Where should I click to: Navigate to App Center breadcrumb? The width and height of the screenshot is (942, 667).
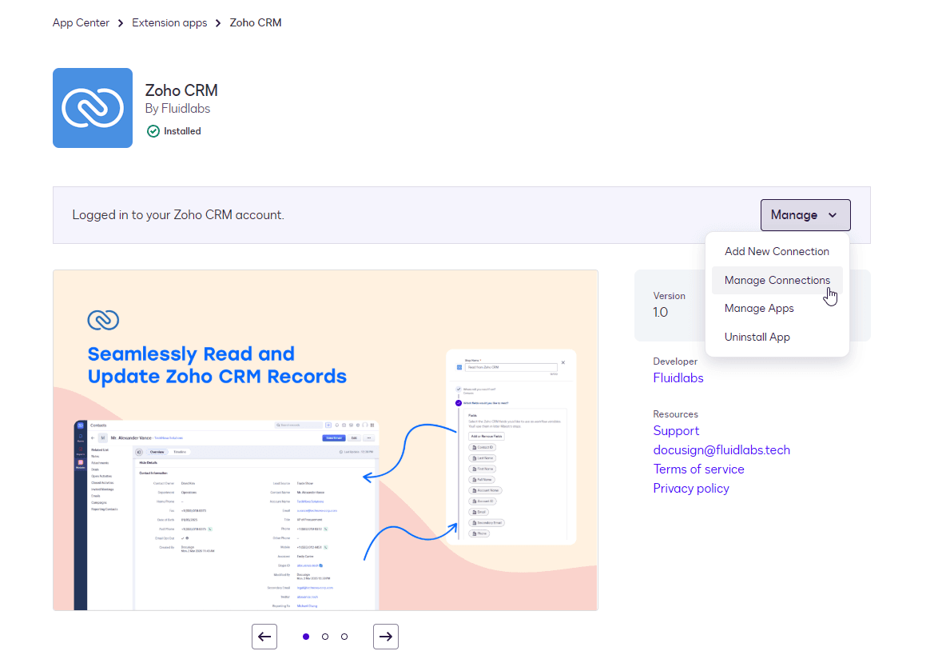[81, 22]
